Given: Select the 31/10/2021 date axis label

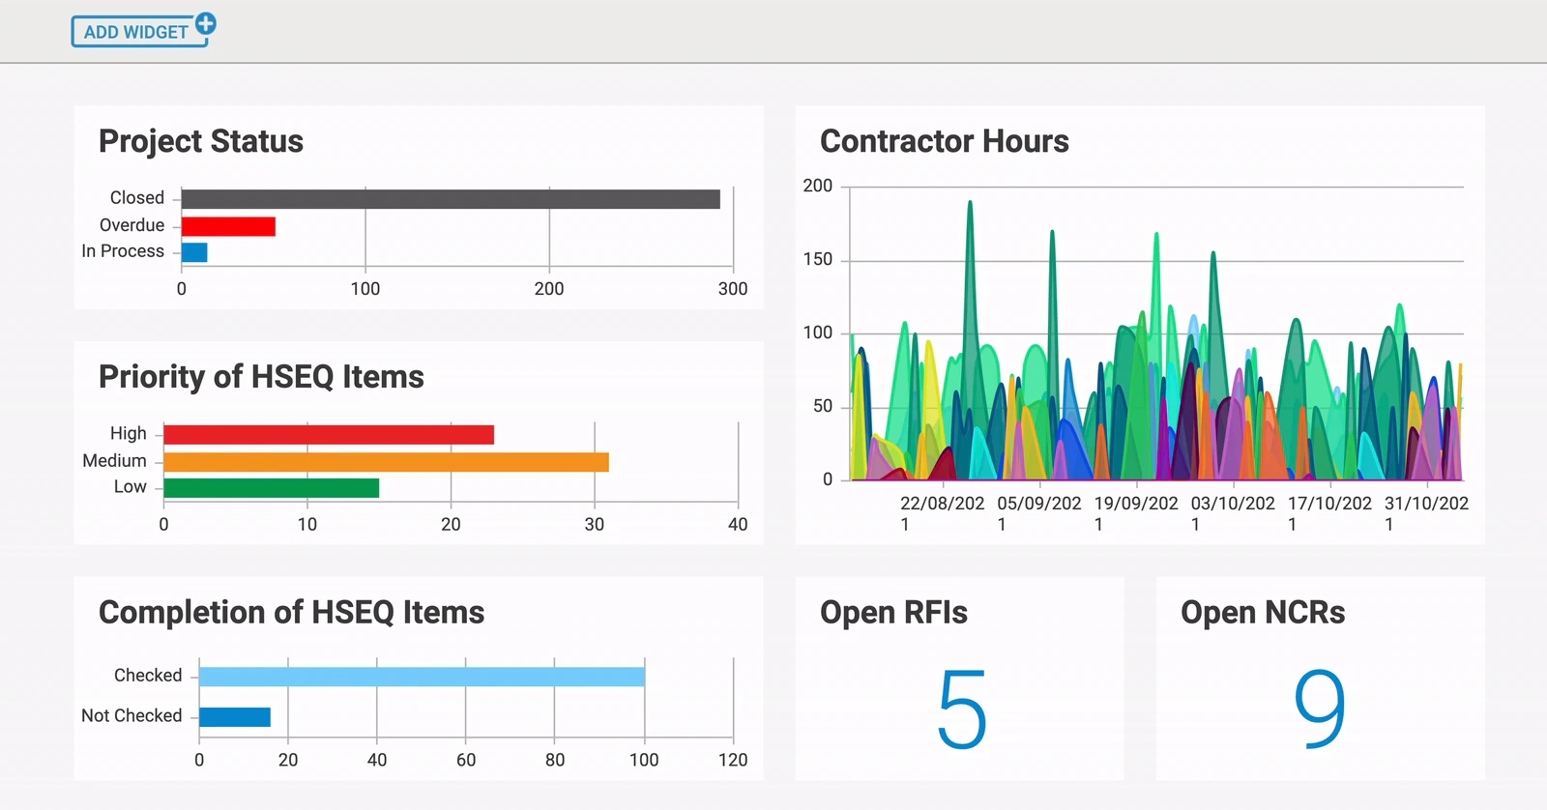Looking at the screenshot, I should (x=1426, y=513).
